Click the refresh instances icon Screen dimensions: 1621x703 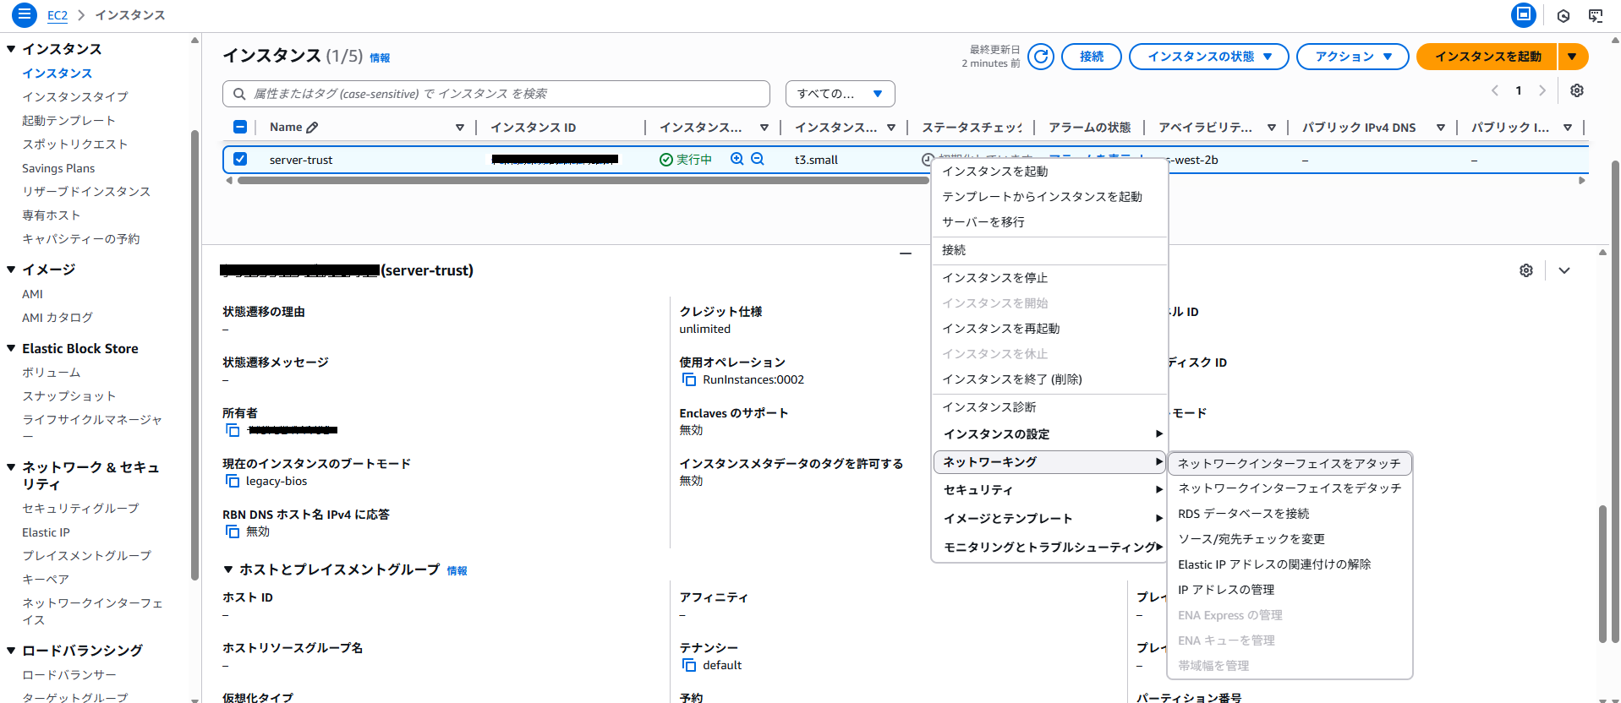pos(1041,57)
